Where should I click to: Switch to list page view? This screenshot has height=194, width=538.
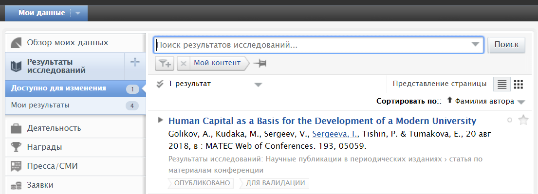(x=502, y=84)
